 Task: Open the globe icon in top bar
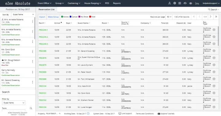click(175, 3)
